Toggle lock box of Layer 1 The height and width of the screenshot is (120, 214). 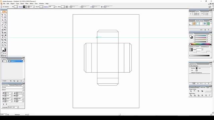[5, 61]
